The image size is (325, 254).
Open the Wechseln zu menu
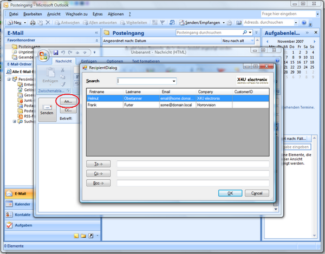point(76,14)
